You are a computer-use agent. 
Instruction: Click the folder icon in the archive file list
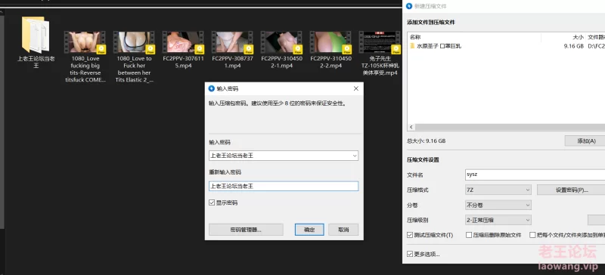pos(412,46)
